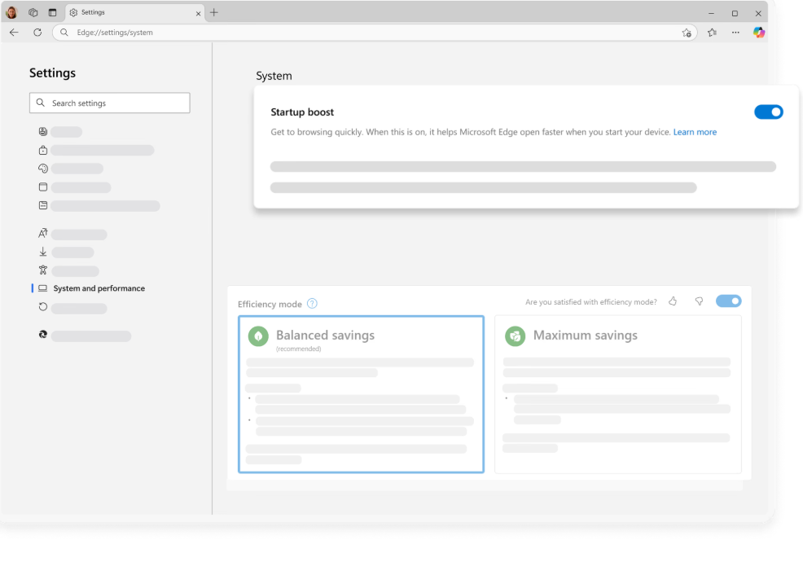Open the Efficiency mode help icon
The height and width of the screenshot is (584, 803).
(312, 304)
